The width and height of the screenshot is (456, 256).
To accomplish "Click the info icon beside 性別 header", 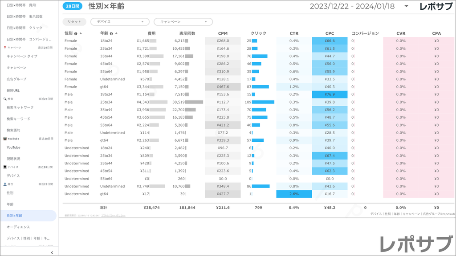I will pos(76,33).
